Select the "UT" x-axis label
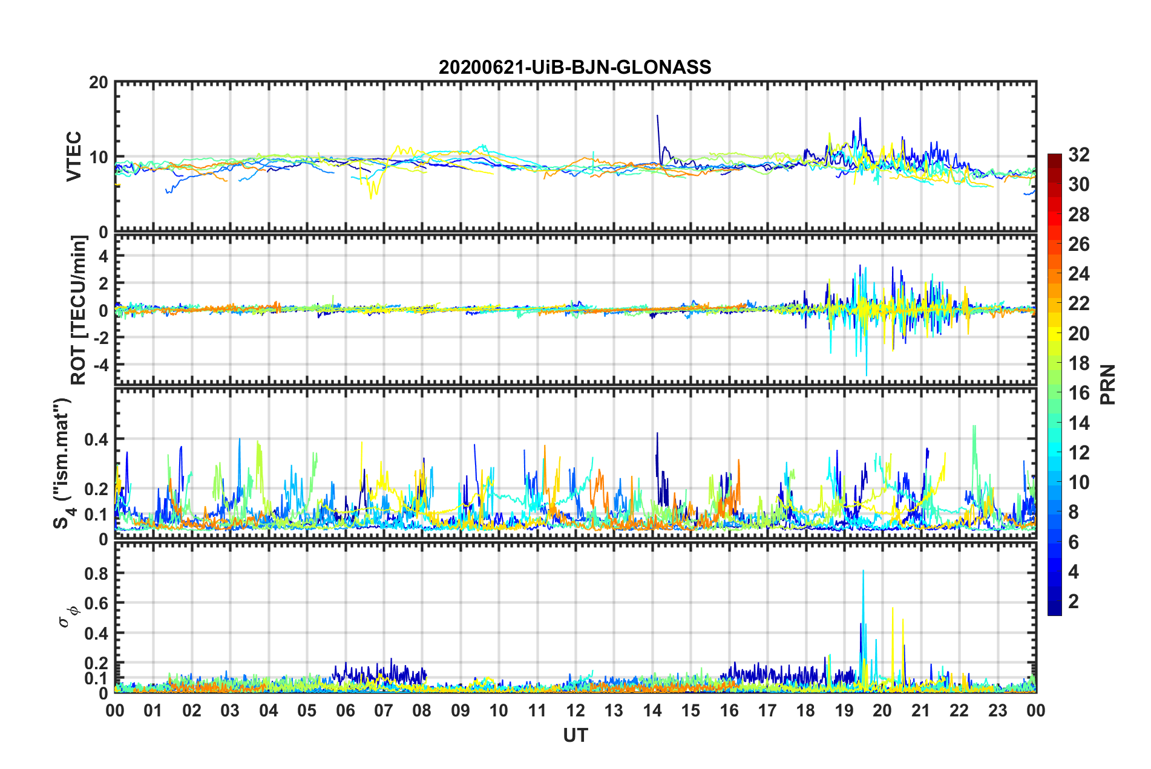Screen dimensions: 1151x769 tap(575, 735)
